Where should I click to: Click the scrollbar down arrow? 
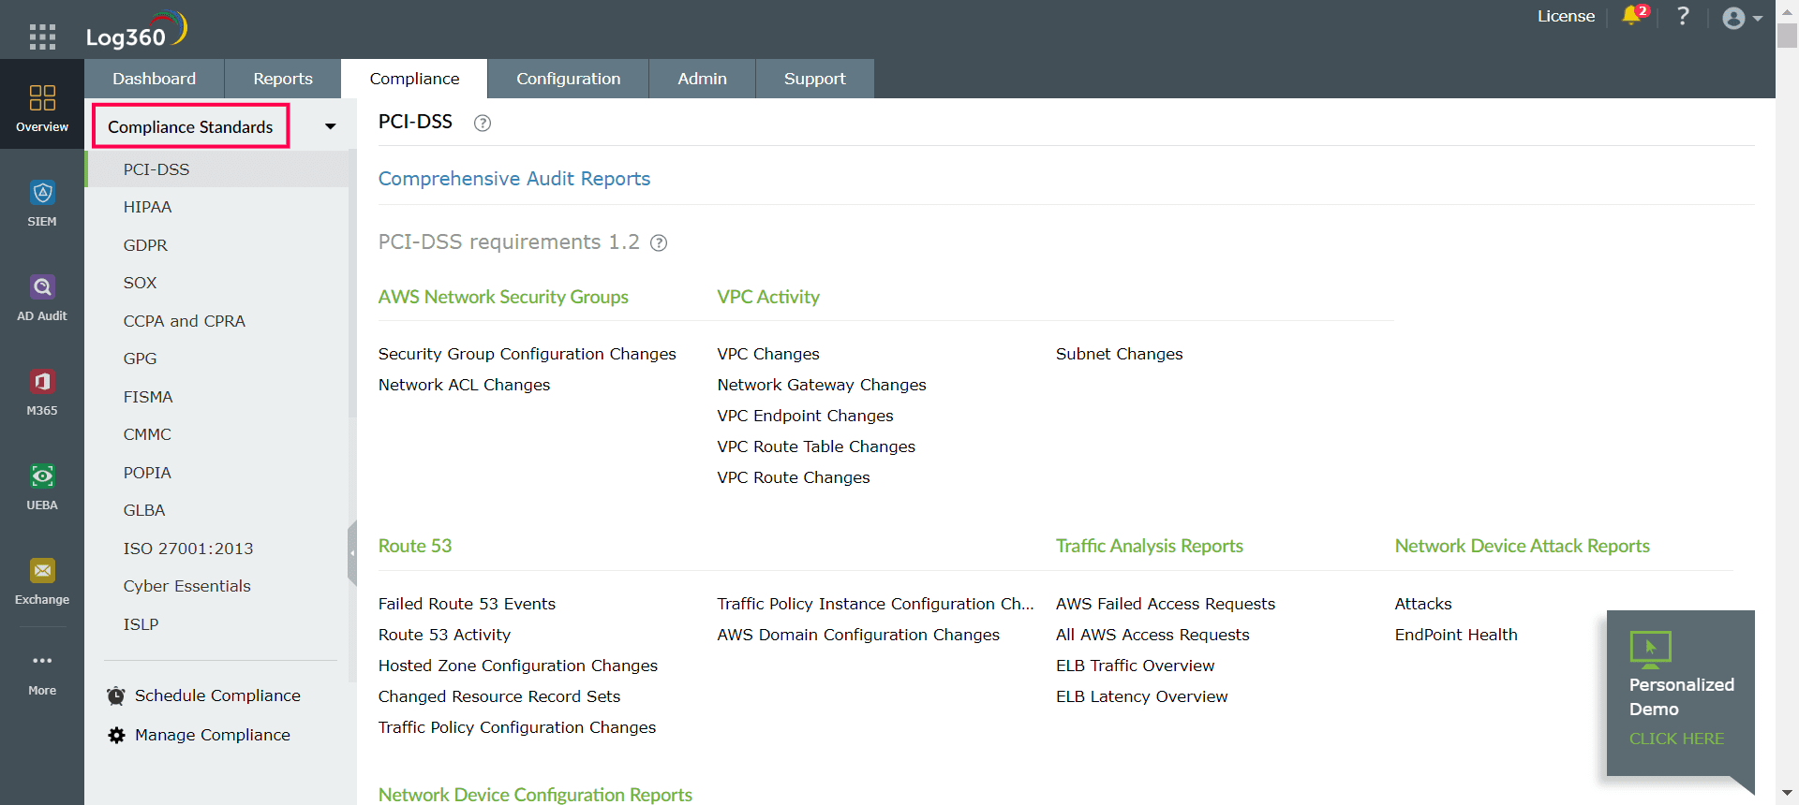click(x=1787, y=794)
